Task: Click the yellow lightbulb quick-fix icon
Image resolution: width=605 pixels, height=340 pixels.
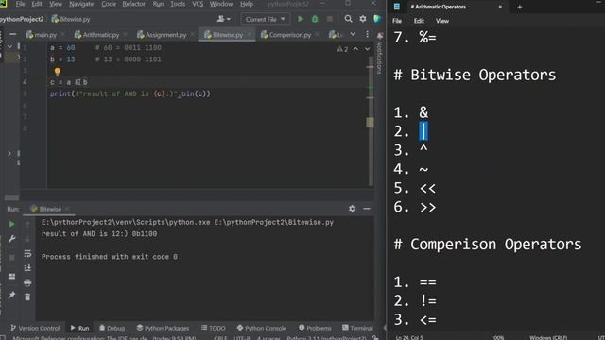Action: click(x=57, y=72)
